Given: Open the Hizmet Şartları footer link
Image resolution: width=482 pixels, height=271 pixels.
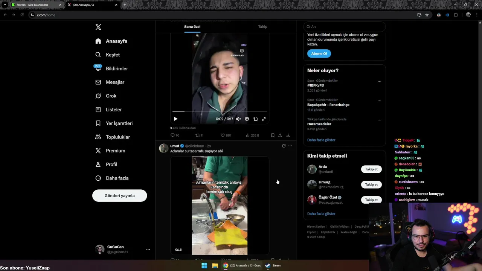Looking at the screenshot, I should click(316, 227).
